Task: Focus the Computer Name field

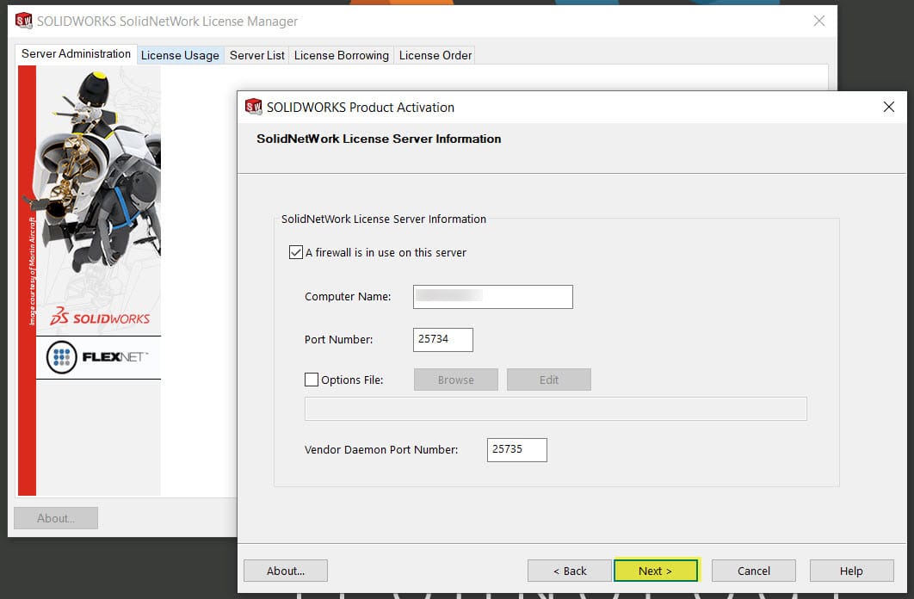Action: 493,297
